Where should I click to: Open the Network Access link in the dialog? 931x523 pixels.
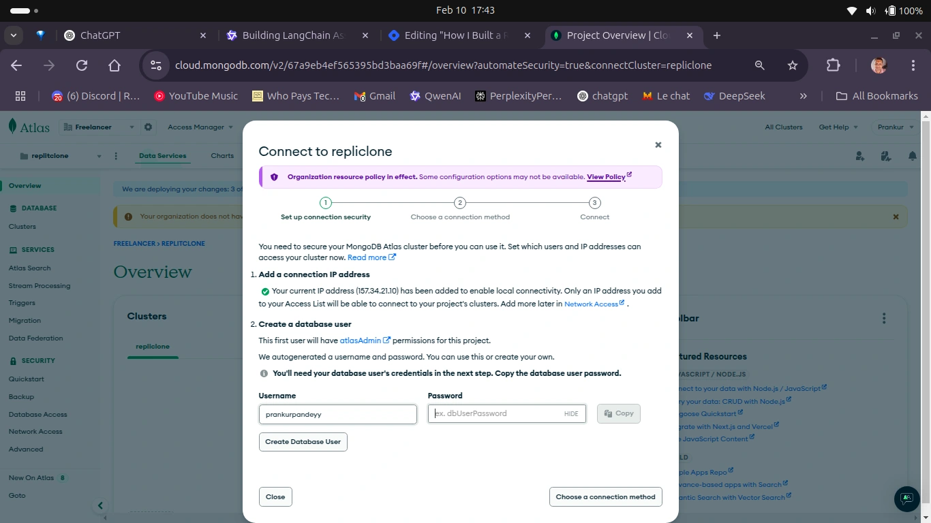[x=594, y=304]
